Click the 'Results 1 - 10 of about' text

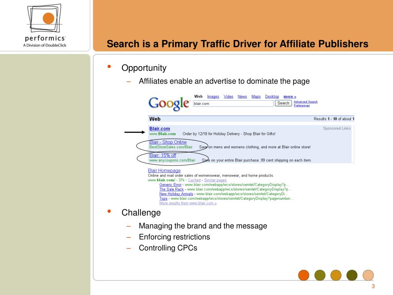[334, 119]
